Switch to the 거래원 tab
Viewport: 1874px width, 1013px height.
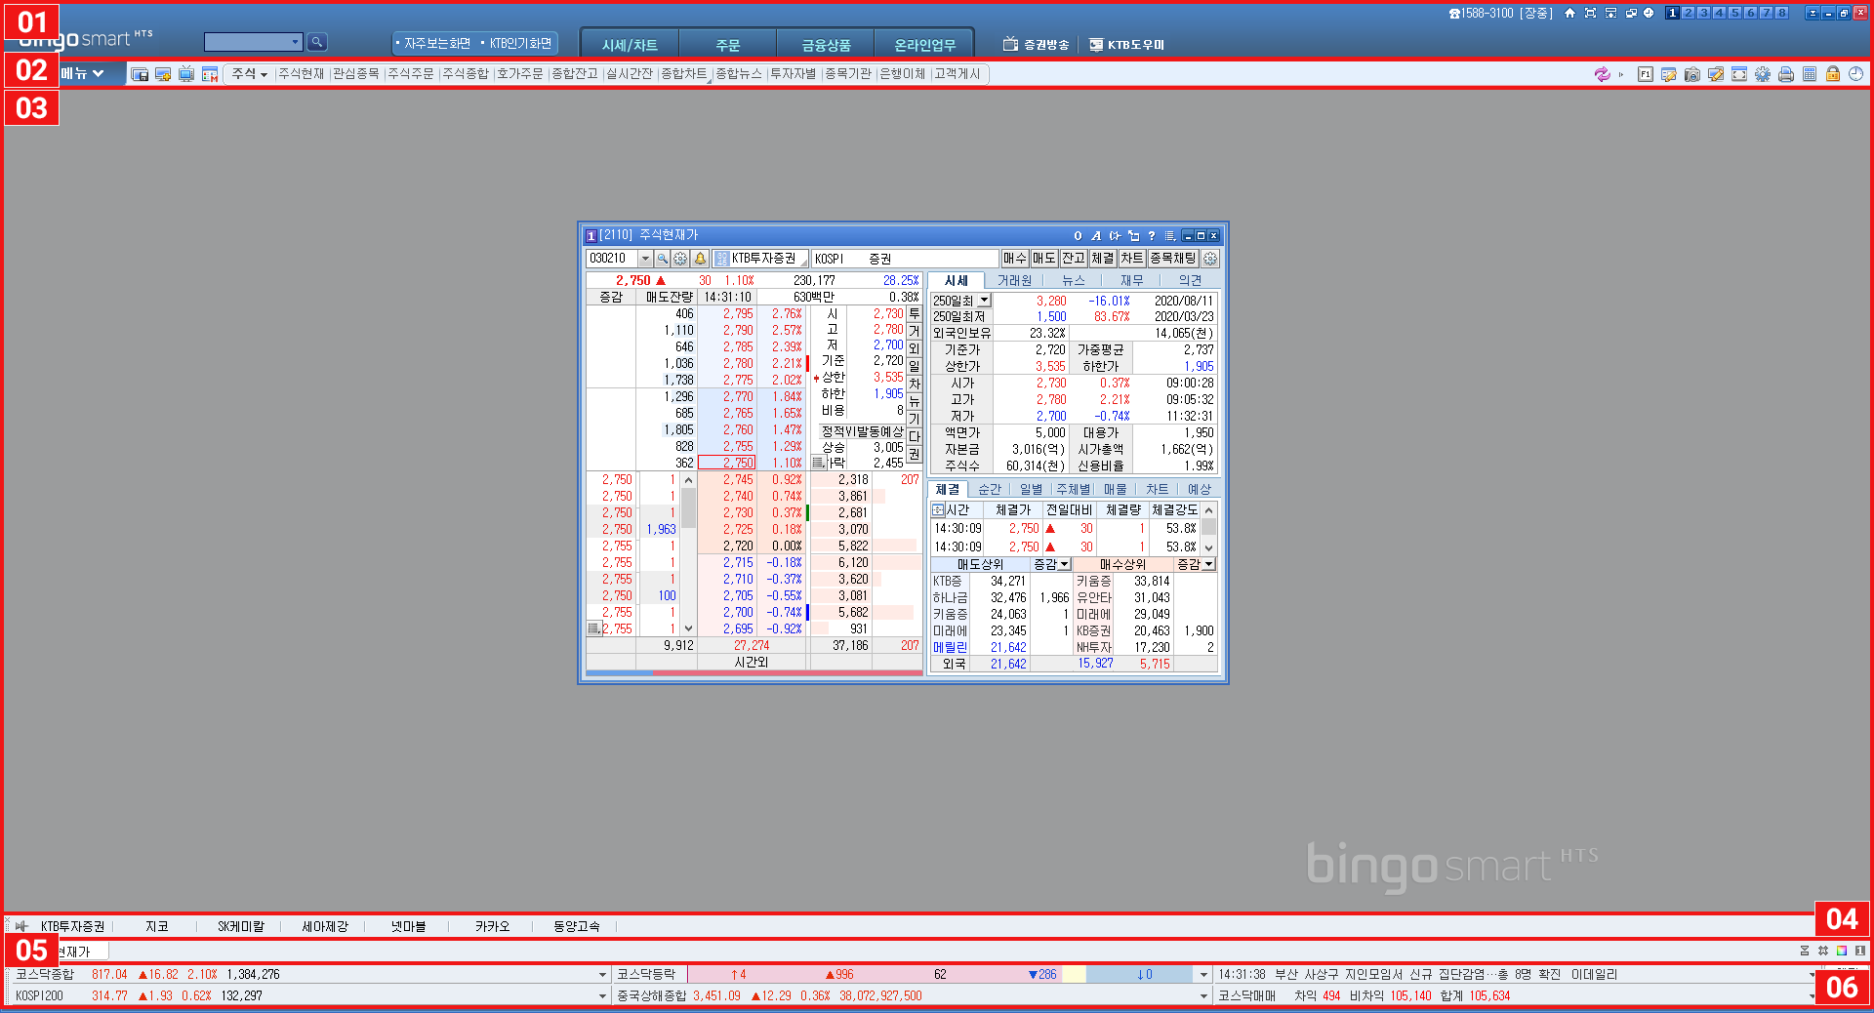[x=1014, y=280]
